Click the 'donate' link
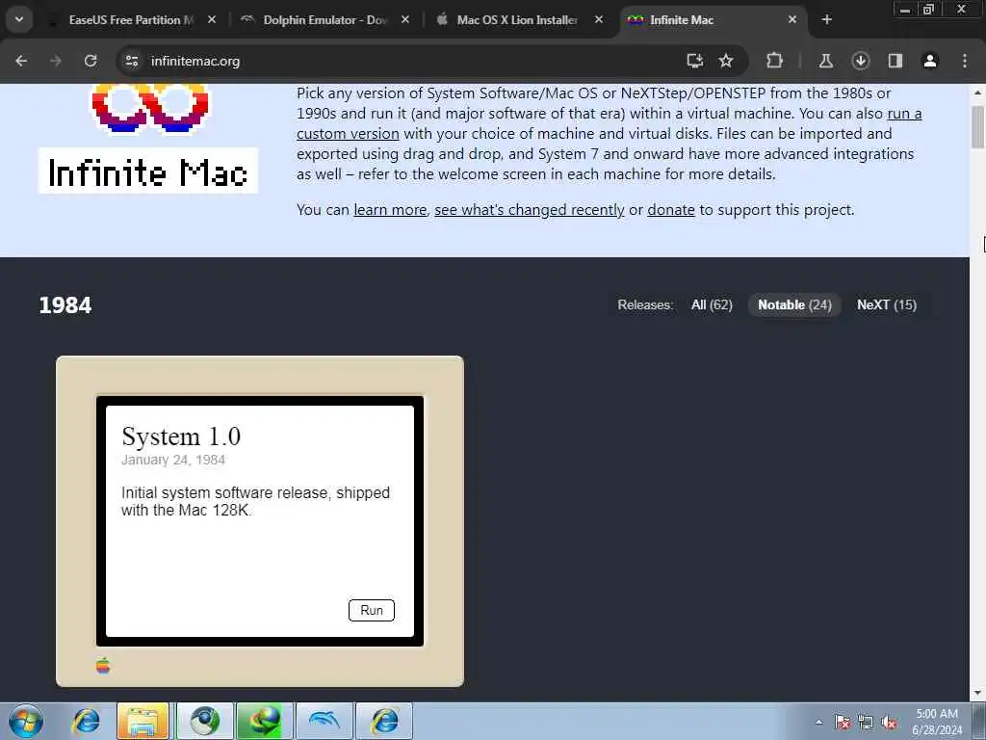Viewport: 986px width, 740px height. (671, 209)
